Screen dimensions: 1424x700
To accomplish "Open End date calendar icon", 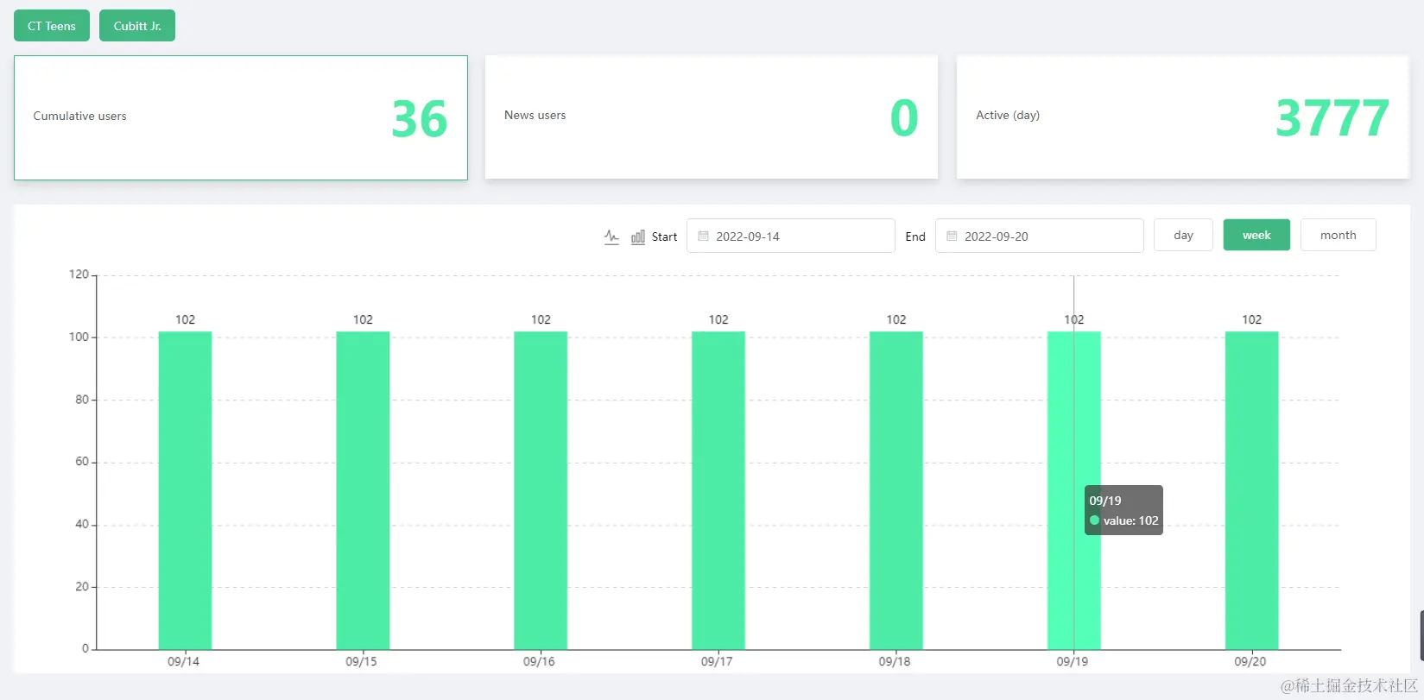I will 952,236.
